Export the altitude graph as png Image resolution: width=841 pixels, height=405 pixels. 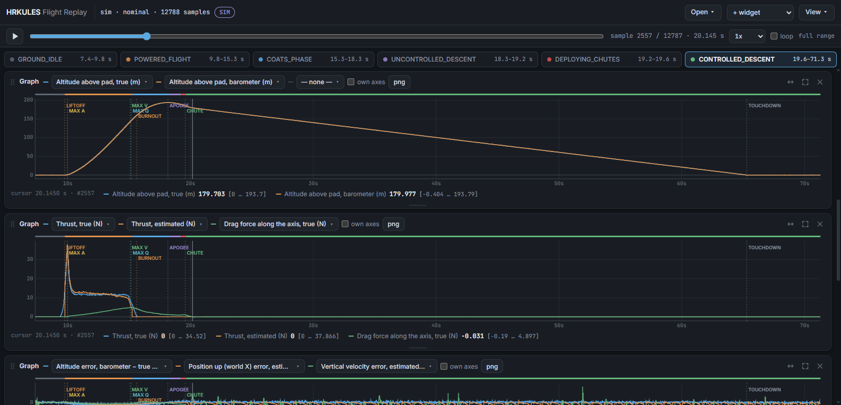click(399, 82)
